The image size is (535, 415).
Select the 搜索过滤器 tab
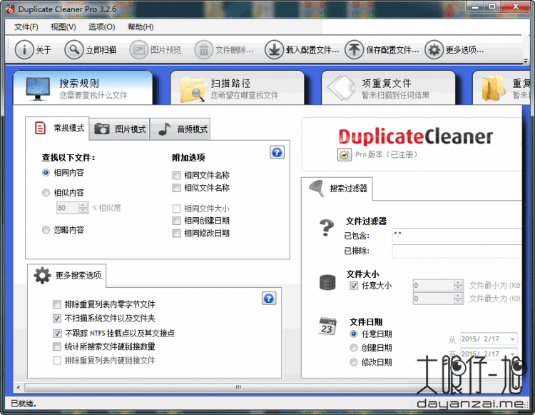coord(337,189)
